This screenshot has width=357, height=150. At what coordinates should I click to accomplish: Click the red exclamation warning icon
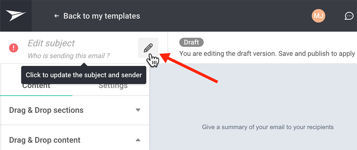pyautogui.click(x=14, y=48)
